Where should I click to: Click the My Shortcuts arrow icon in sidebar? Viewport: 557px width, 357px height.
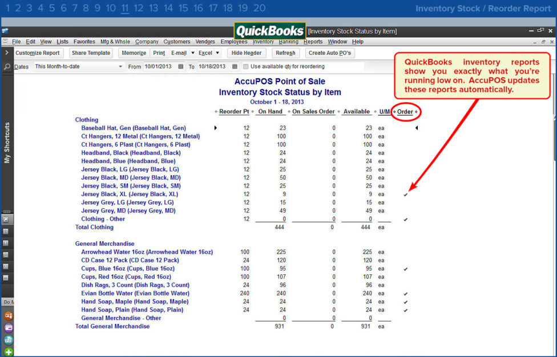coord(6,220)
